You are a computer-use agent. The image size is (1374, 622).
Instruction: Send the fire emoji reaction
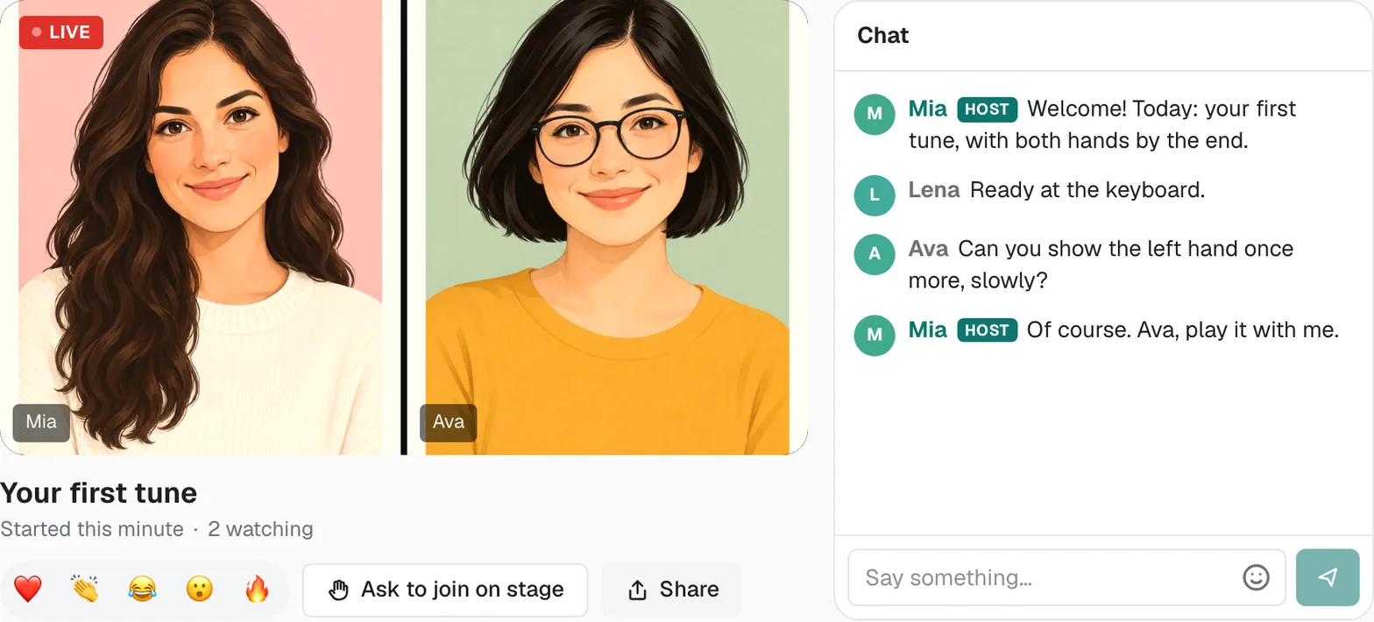[257, 589]
